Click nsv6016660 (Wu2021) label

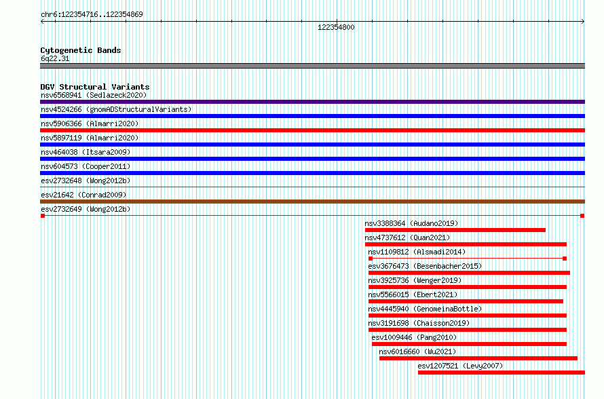[x=417, y=351]
